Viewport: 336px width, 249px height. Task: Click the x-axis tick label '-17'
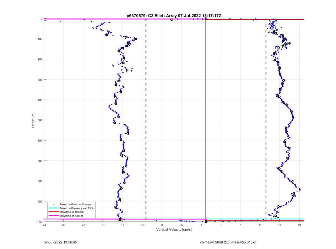tap(122, 225)
